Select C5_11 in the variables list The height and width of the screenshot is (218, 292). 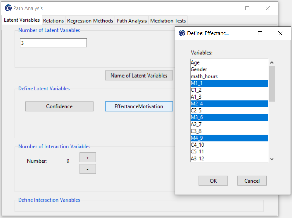pyautogui.click(x=229, y=152)
